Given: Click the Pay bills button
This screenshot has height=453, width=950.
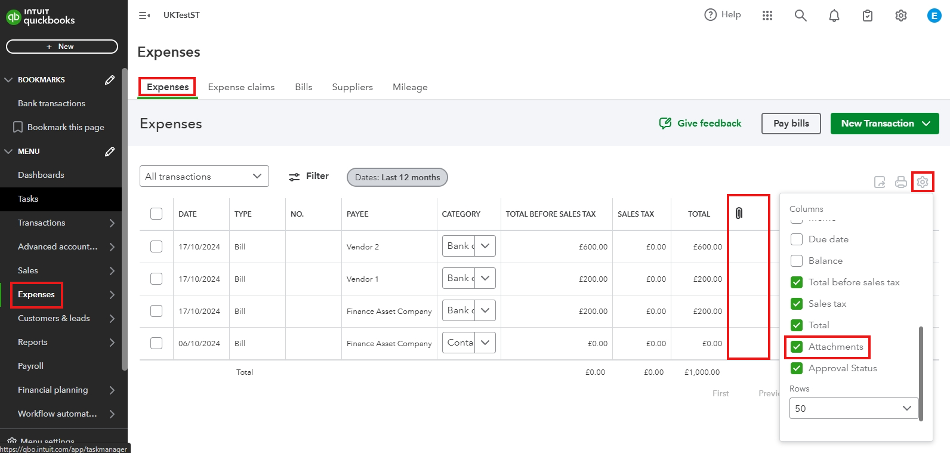Looking at the screenshot, I should coord(791,124).
